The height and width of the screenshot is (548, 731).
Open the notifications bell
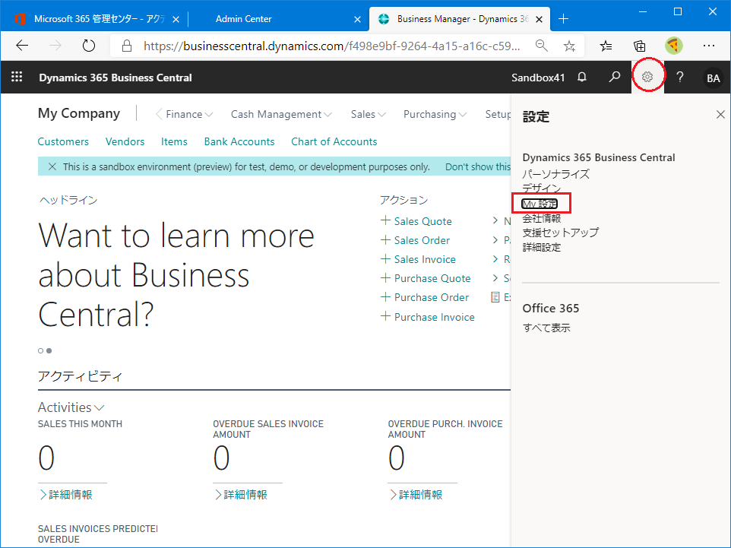click(582, 77)
